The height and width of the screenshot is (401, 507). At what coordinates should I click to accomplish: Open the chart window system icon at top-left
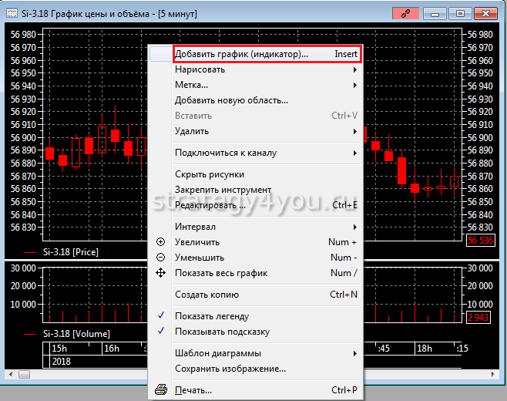coord(13,13)
